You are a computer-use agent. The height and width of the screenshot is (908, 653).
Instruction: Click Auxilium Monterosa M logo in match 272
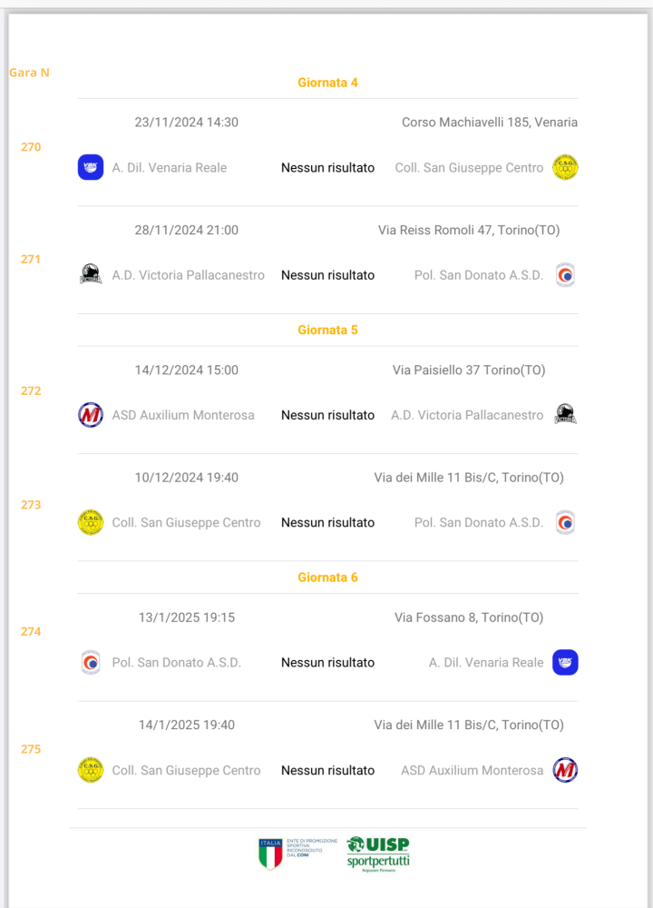[91, 415]
